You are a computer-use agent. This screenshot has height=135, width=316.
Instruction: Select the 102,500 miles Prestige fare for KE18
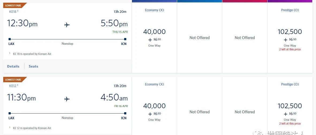click(290, 32)
